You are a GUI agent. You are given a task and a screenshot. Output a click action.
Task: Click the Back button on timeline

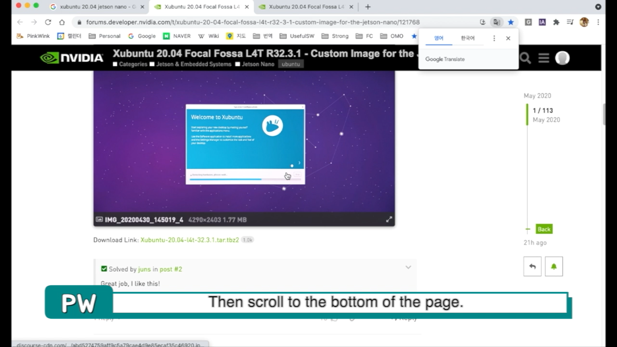tap(544, 229)
